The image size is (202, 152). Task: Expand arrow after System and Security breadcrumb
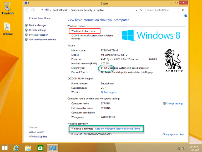pos(95,10)
